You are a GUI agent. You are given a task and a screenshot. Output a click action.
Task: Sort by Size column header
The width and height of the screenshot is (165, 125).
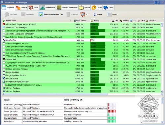115,21
